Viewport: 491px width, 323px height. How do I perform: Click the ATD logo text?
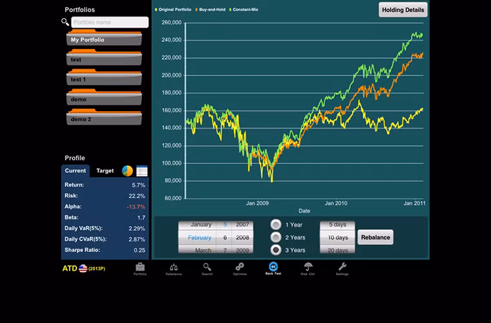[x=70, y=269]
